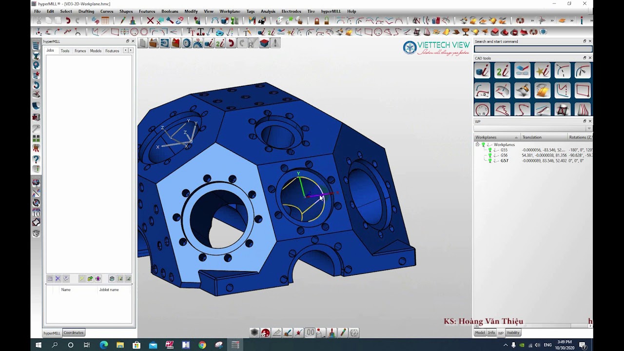
Task: Open the File menu
Action: coord(37,11)
